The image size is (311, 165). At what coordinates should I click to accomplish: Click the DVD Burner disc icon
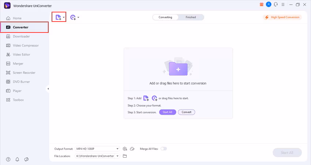[8, 82]
